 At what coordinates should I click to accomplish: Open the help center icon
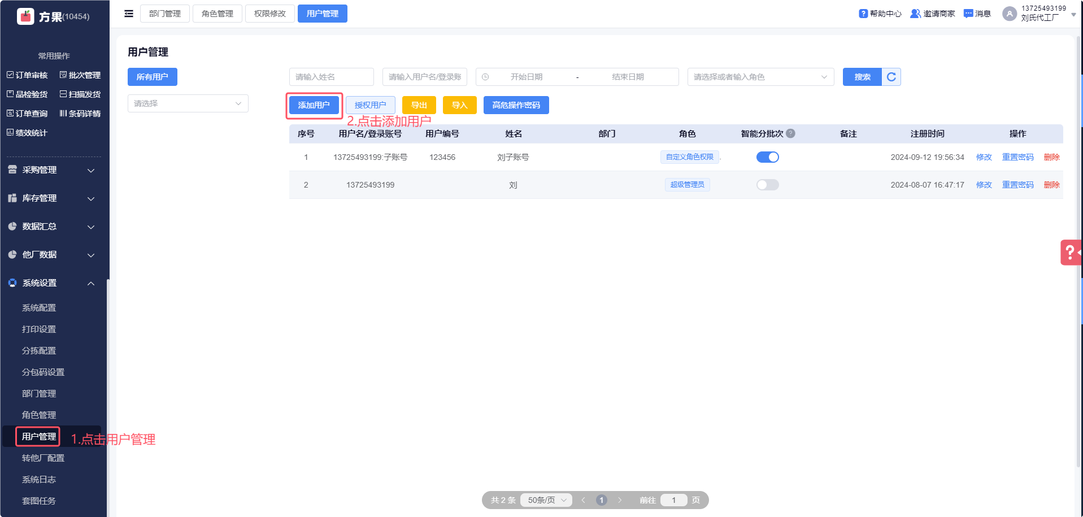(863, 14)
